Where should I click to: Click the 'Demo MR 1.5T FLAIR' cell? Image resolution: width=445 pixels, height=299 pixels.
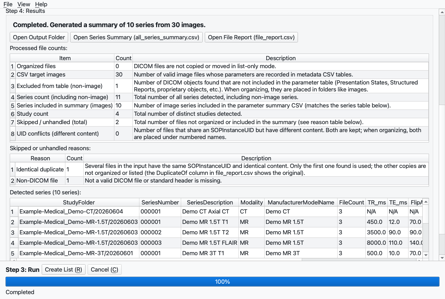click(x=210, y=243)
